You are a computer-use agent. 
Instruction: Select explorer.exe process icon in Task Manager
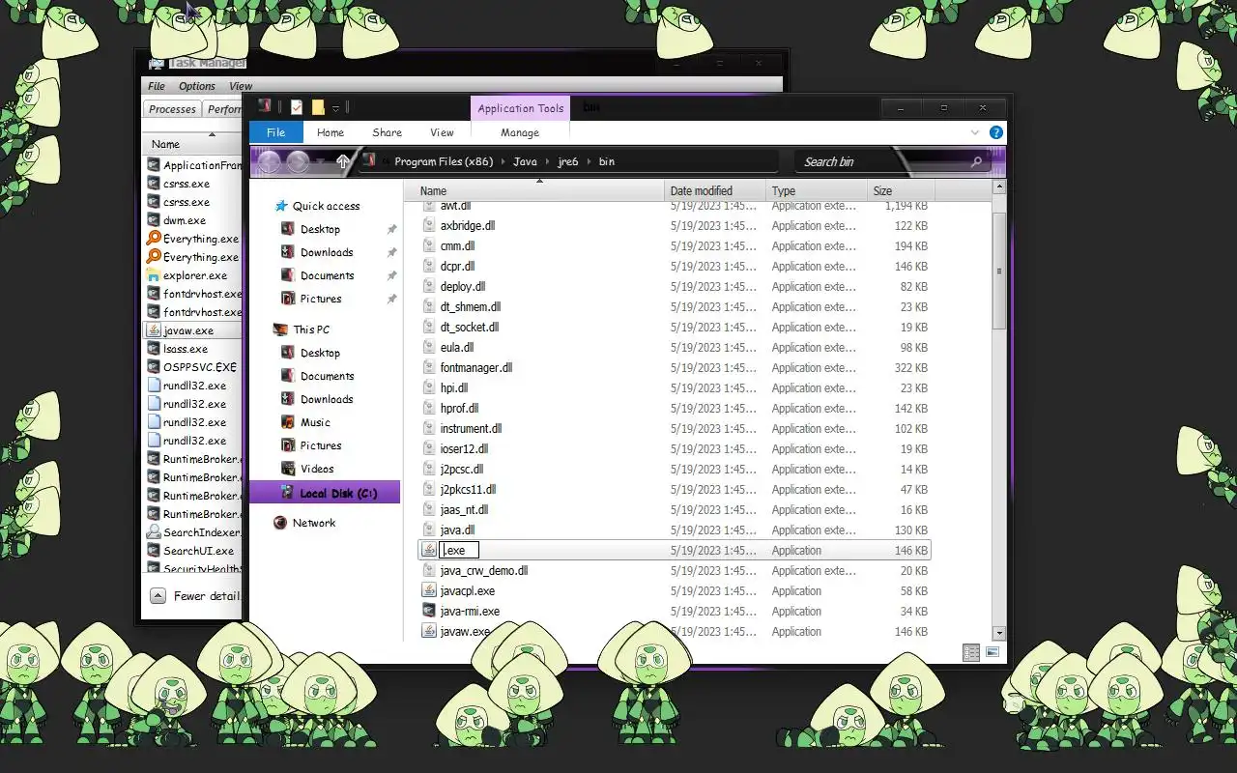[154, 275]
